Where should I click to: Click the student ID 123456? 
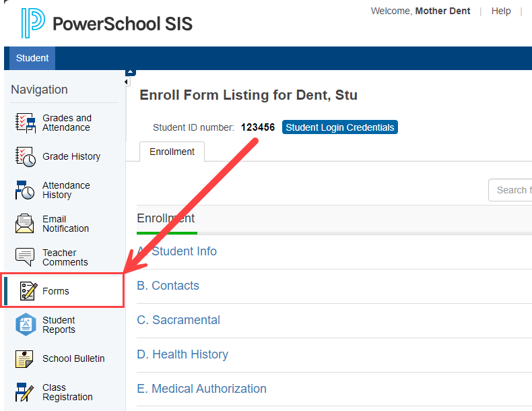click(x=258, y=127)
